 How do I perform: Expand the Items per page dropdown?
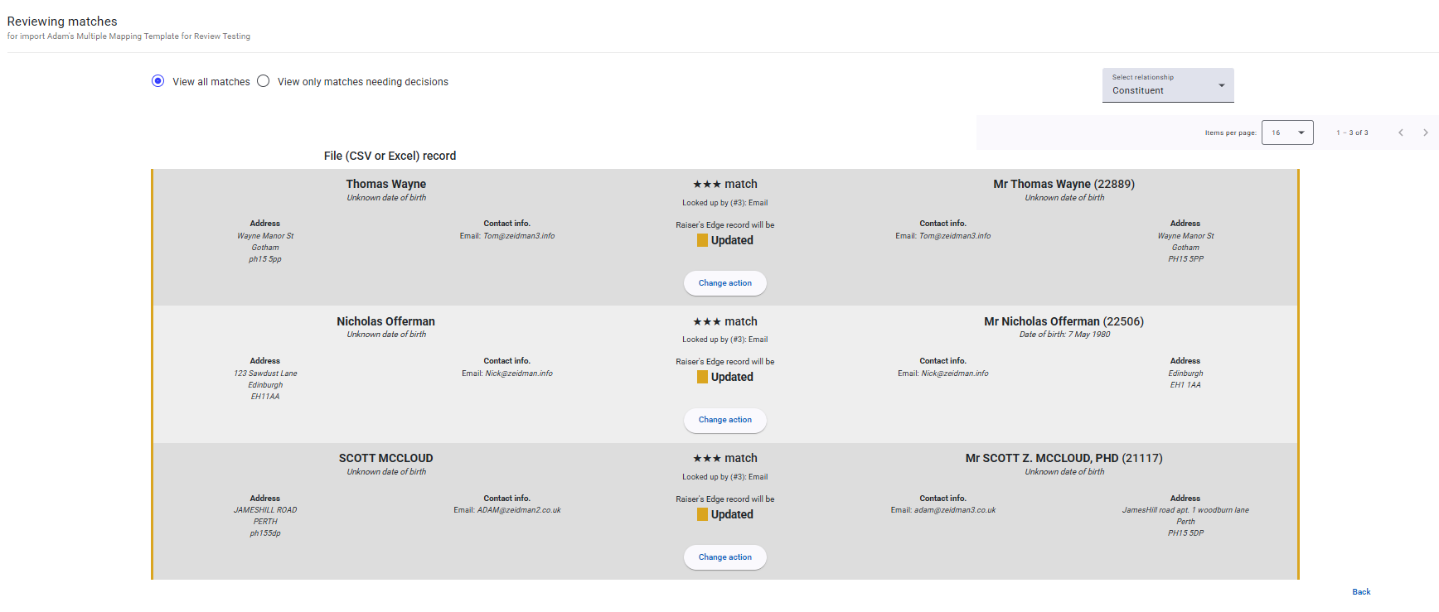(x=1286, y=133)
